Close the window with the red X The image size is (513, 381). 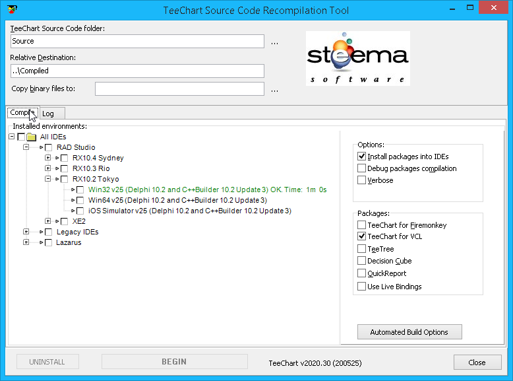click(494, 7)
